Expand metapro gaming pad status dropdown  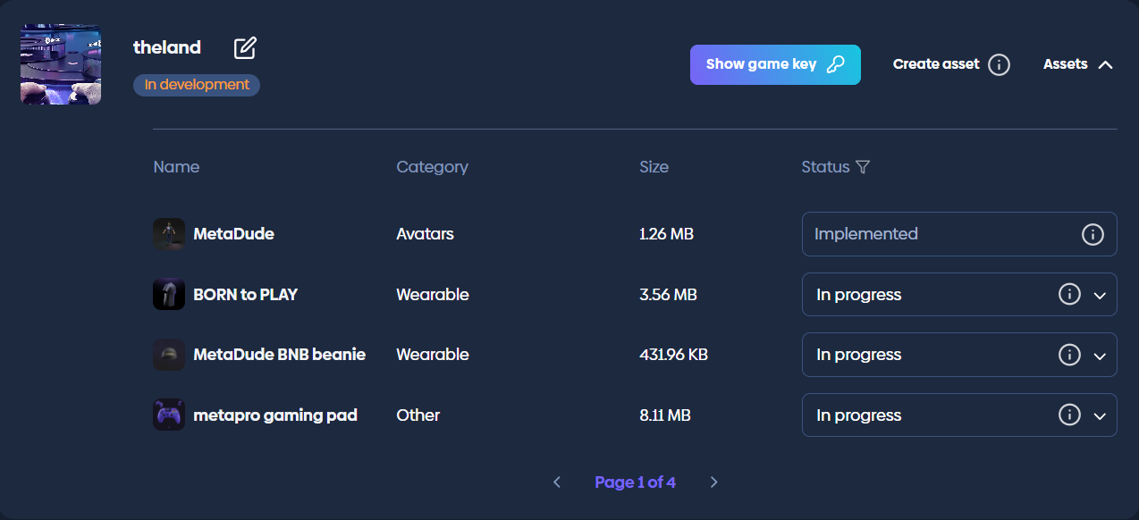pyautogui.click(x=1101, y=416)
